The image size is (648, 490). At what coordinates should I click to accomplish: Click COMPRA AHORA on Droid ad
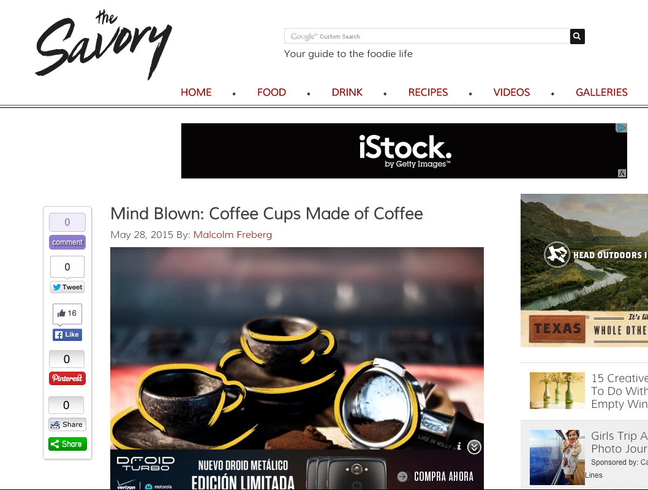point(443,477)
